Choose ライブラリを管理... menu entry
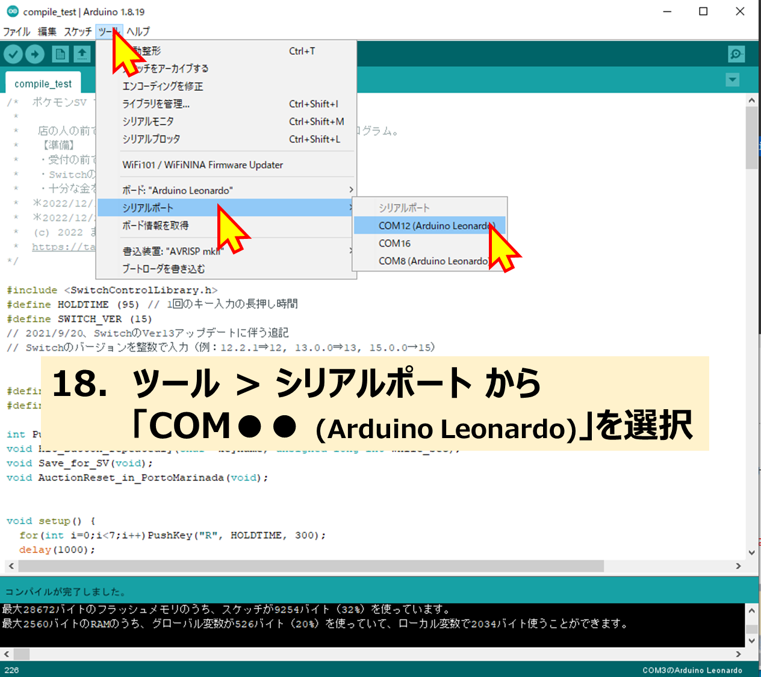761x677 pixels. pyautogui.click(x=226, y=104)
